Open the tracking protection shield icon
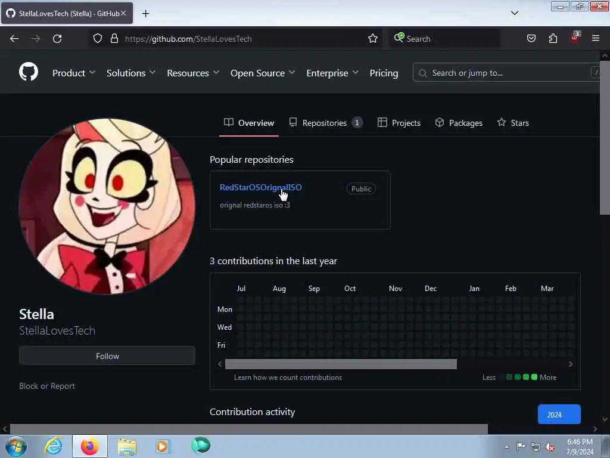Screen dimensions: 610x458 tap(98, 39)
